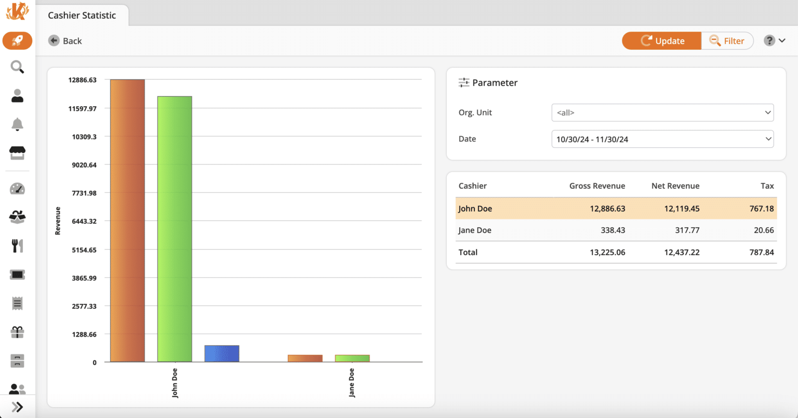Switch to the Cashier Statistic tab
The width and height of the screenshot is (798, 418).
coord(82,15)
